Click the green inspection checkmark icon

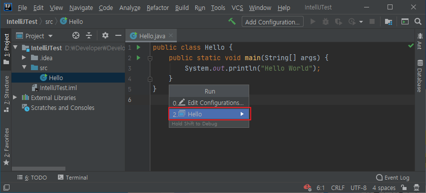pos(411,46)
